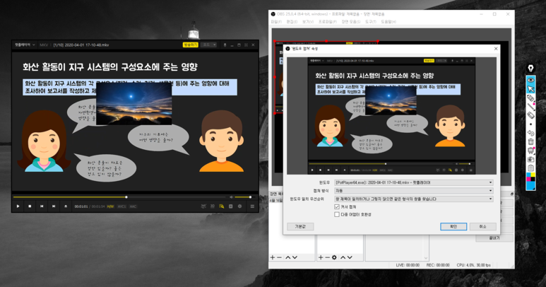The width and height of the screenshot is (546, 287).
Task: Select the pencil tool in pen toolbar
Action: pyautogui.click(x=530, y=98)
